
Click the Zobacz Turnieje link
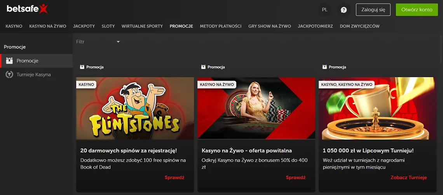tap(408, 178)
